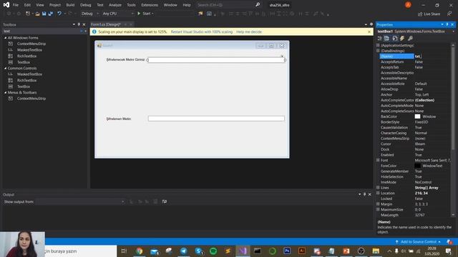Show Alphabetical view in Properties panel
Image resolution: width=458 pixels, height=257 pixels.
click(x=386, y=39)
